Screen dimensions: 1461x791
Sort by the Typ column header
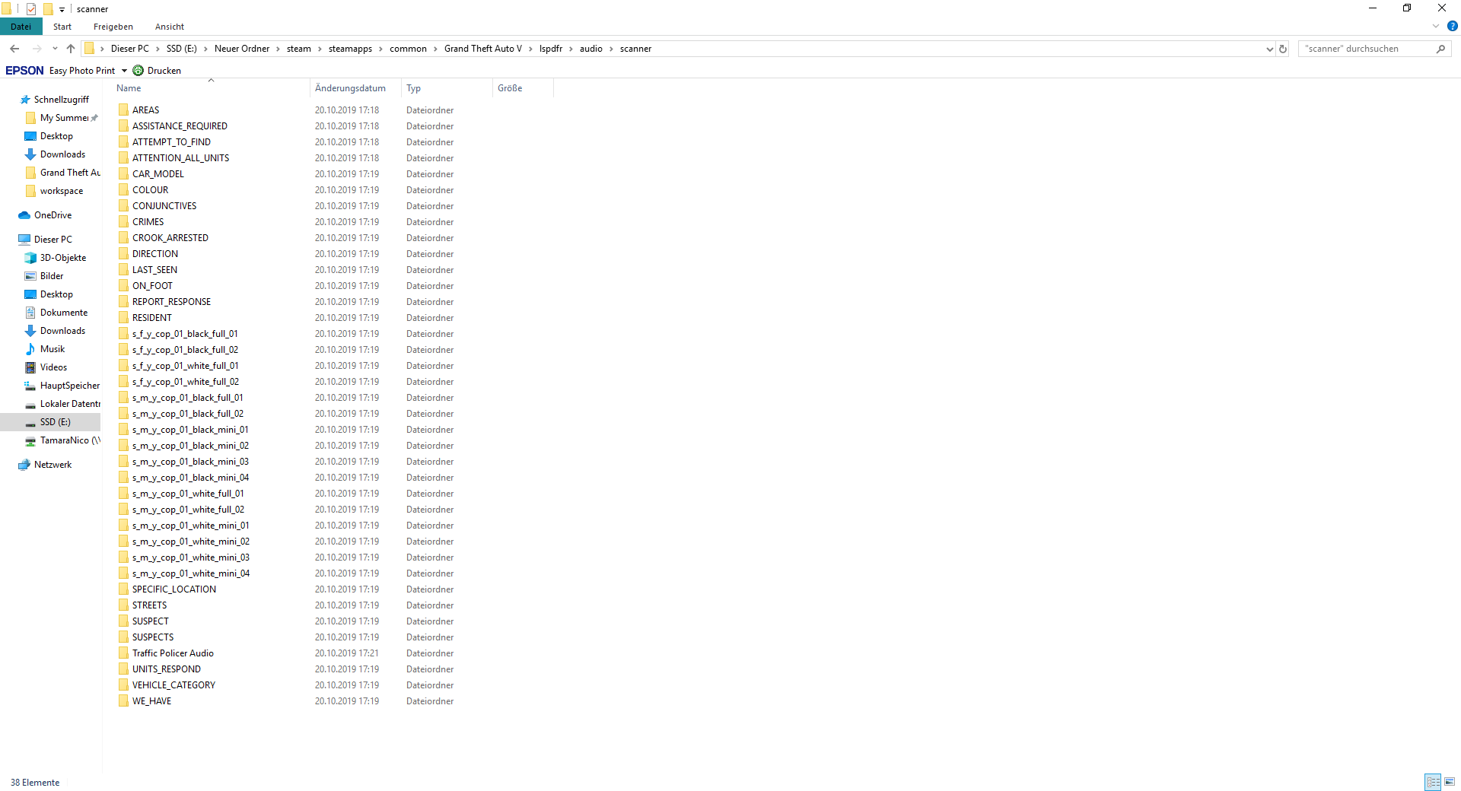[x=447, y=88]
